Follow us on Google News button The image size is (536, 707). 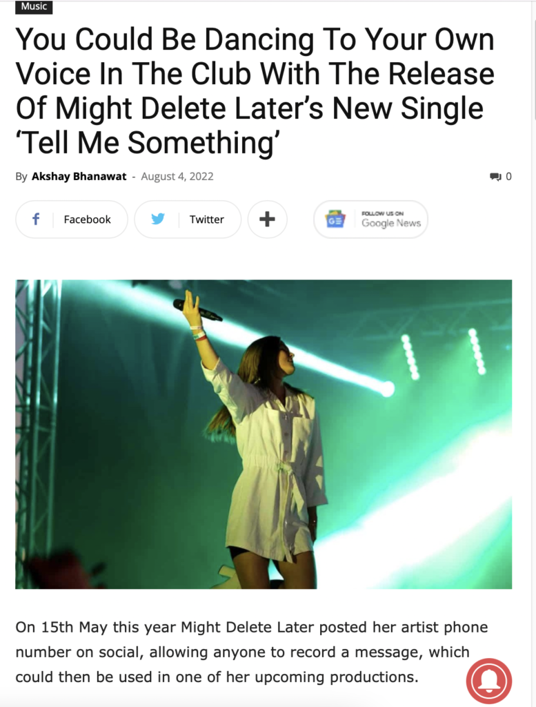(370, 219)
